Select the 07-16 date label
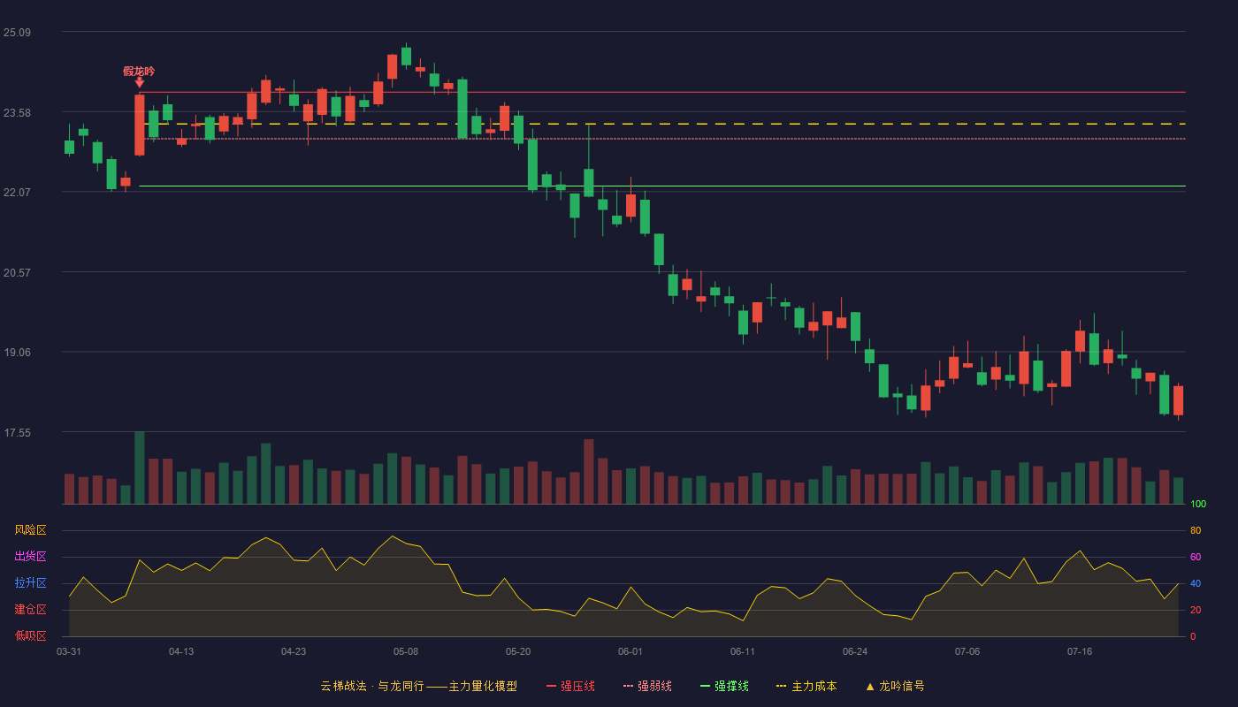1238x707 pixels. (x=1080, y=651)
